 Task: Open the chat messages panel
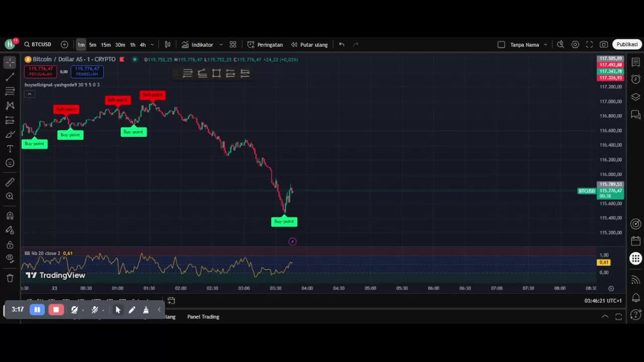pyautogui.click(x=635, y=115)
